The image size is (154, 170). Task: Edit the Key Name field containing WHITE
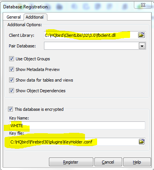pyautogui.click(x=77, y=126)
